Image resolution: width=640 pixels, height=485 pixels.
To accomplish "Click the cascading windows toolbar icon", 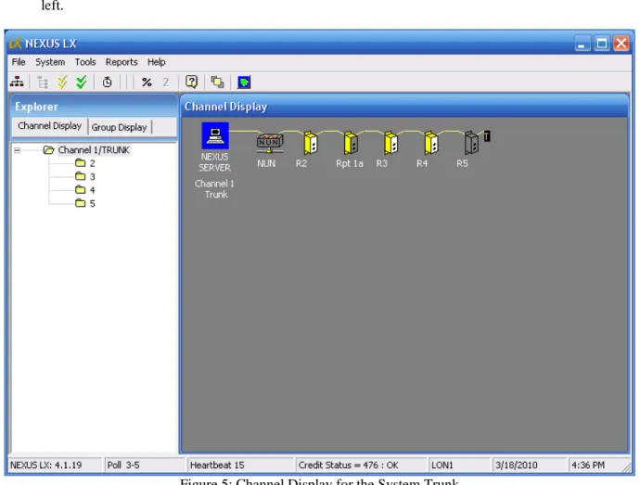I will (217, 82).
